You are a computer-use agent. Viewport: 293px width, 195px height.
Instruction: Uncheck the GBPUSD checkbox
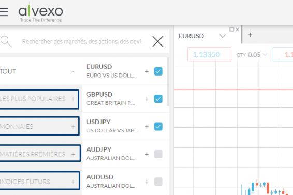[158, 99]
